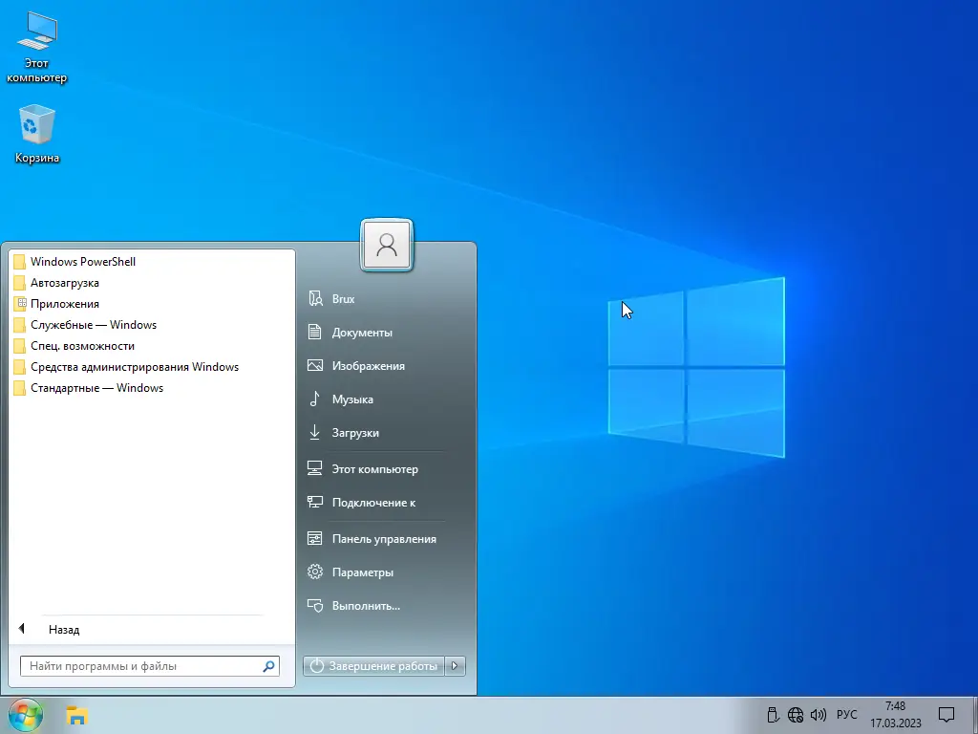Open the user account picture
Screen dimensions: 978x734
click(x=387, y=246)
